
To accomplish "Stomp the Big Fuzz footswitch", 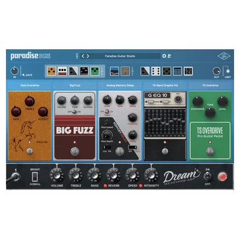I will point(75,151).
